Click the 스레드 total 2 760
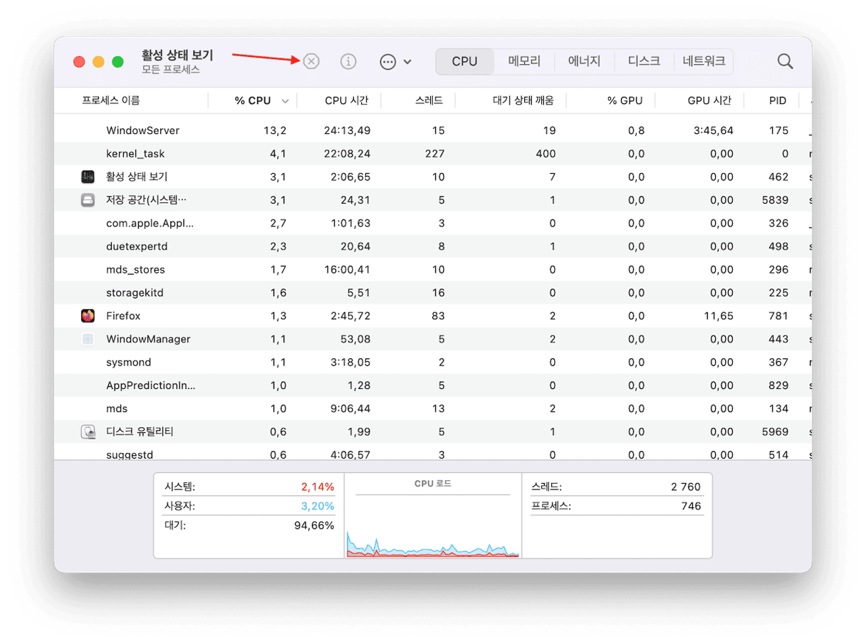 point(686,487)
